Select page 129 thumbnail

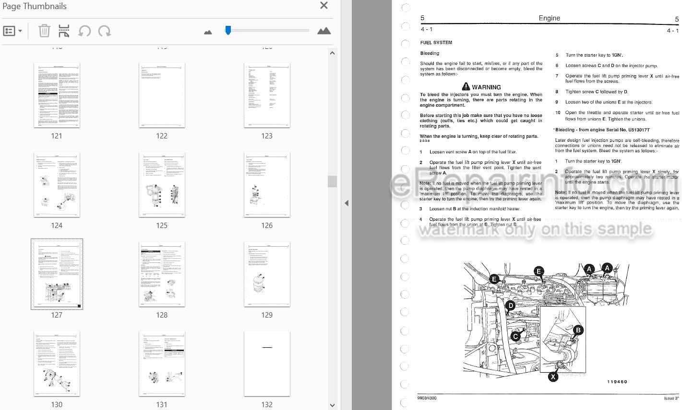267,274
